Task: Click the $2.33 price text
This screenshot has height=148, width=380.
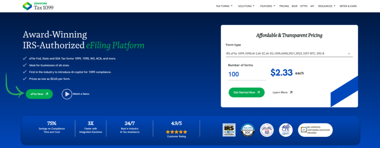Action: 282,73
